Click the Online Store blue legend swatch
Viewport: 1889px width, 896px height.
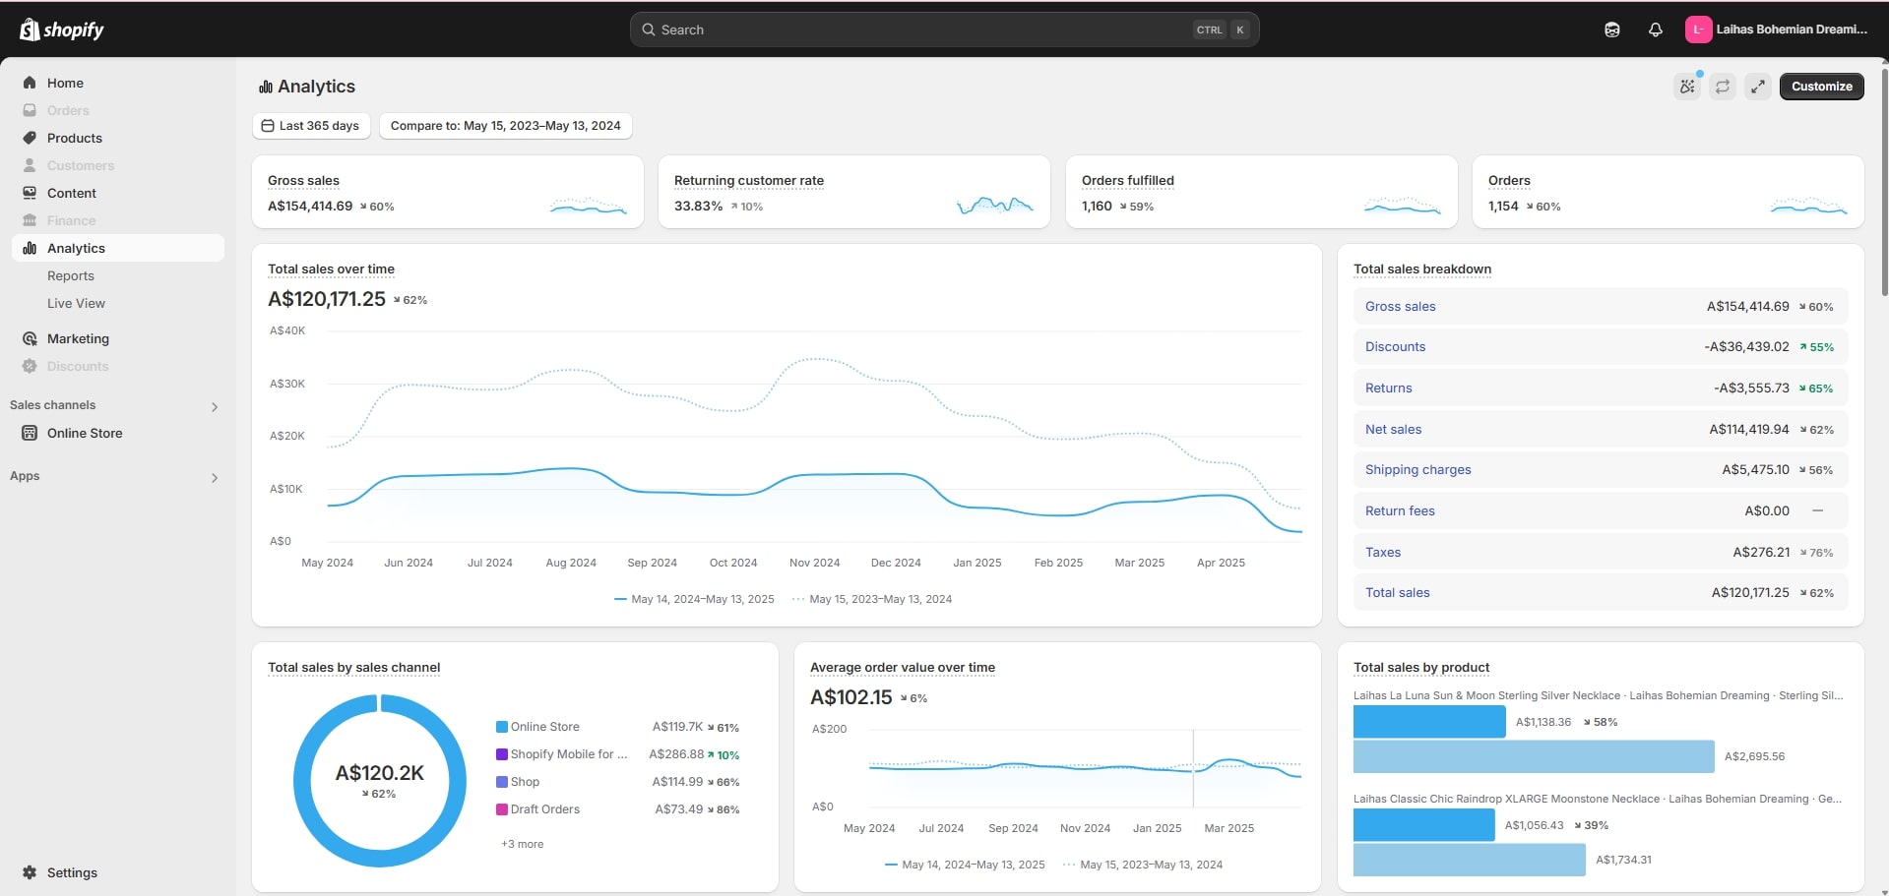point(502,727)
